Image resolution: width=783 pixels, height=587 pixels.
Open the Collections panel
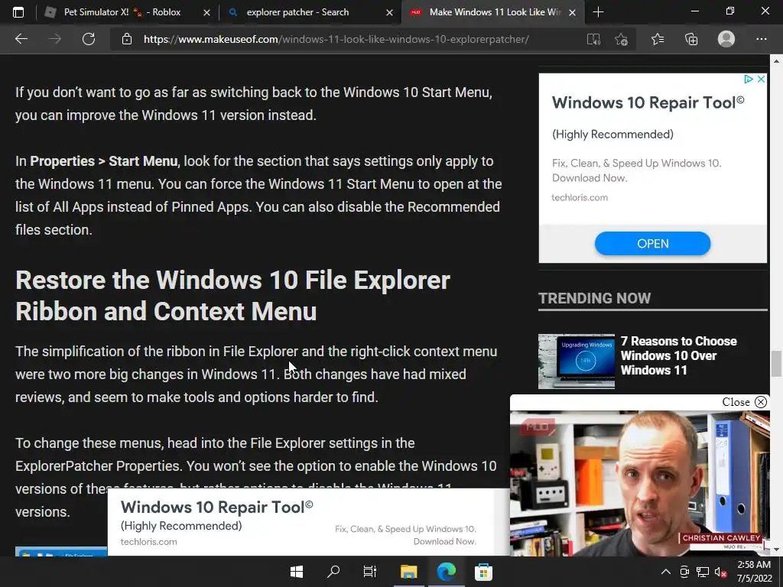click(691, 39)
